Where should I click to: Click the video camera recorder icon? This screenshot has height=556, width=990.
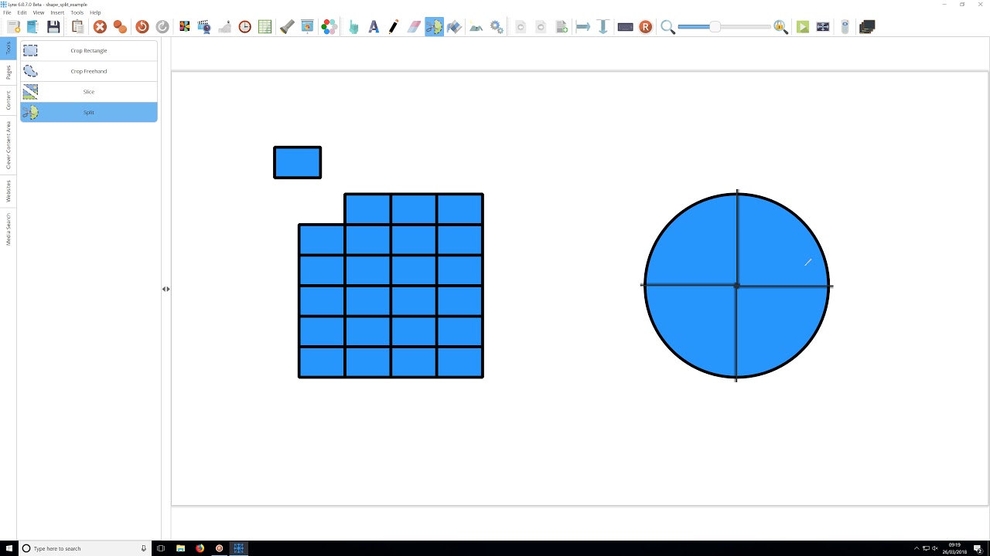(x=204, y=27)
